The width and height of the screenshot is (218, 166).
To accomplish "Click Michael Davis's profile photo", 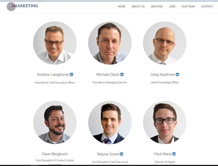I will [x=110, y=43].
